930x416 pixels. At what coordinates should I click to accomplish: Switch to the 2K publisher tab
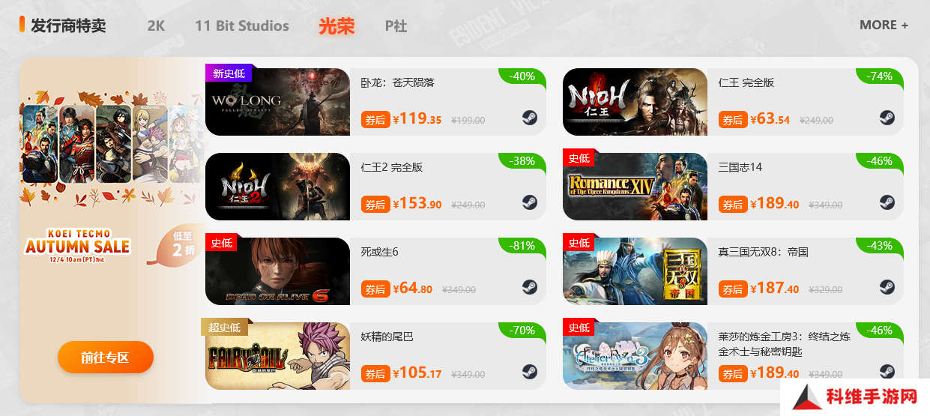coord(156,25)
